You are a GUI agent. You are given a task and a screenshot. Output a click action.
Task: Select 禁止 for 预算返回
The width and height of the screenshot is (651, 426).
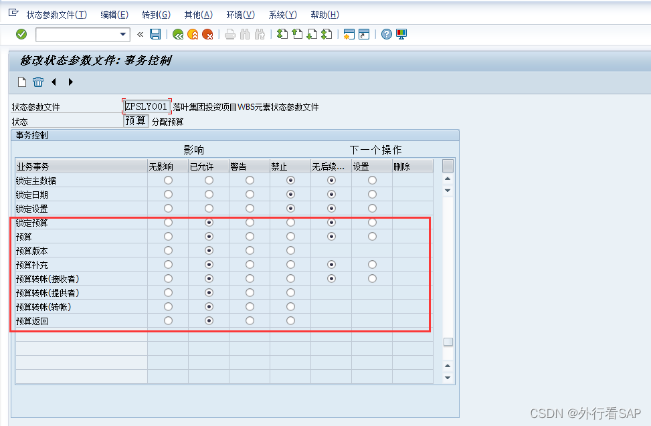coord(290,320)
